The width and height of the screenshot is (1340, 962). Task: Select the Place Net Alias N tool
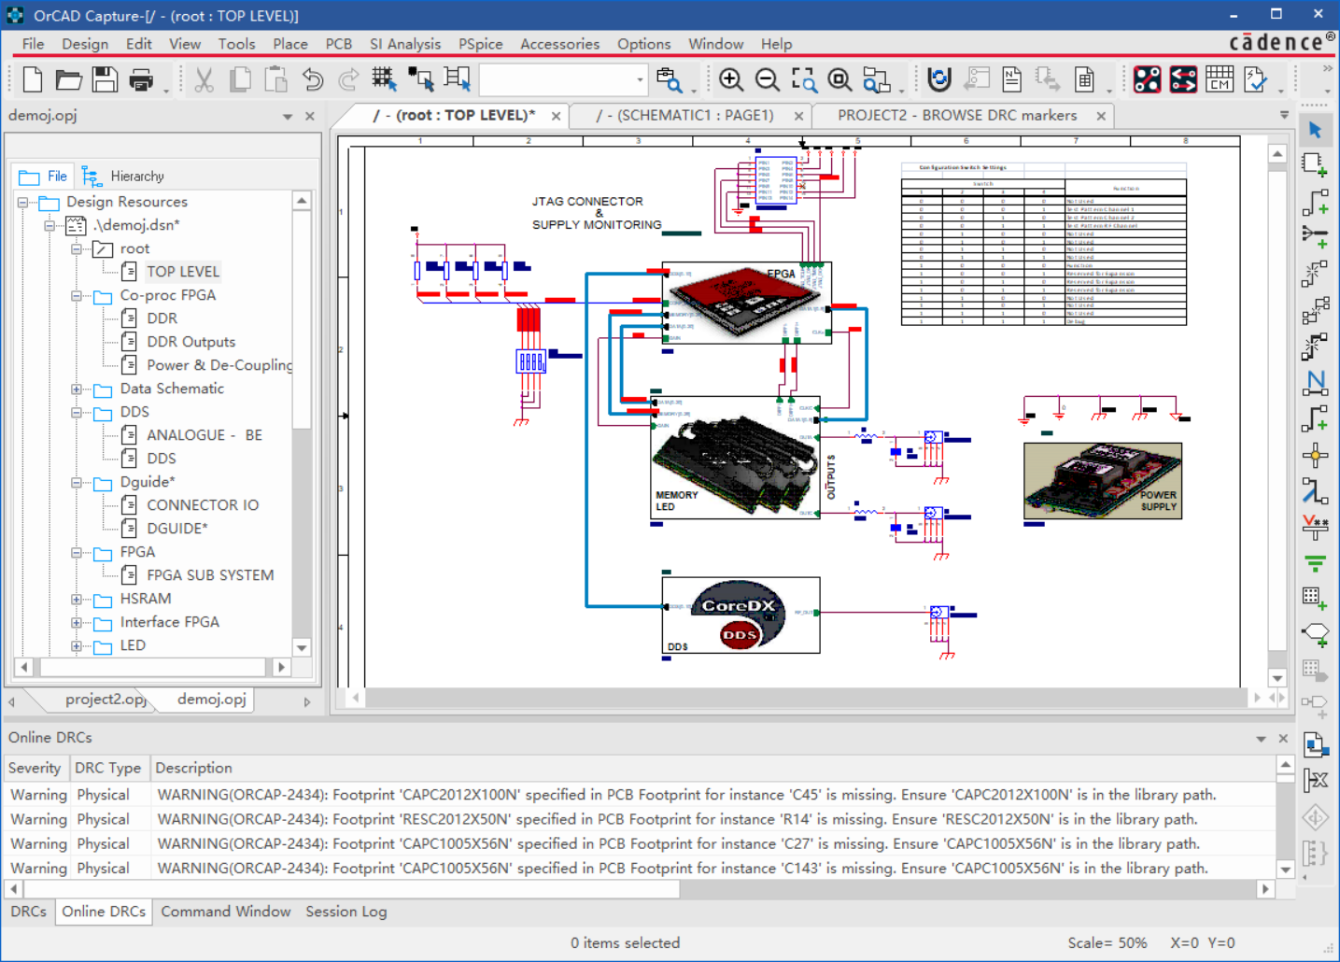[x=1315, y=381]
